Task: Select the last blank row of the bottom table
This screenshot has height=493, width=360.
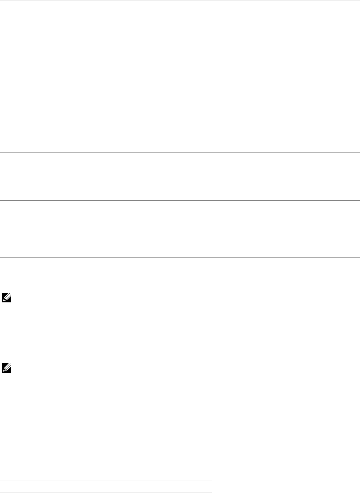Action: tap(106, 487)
